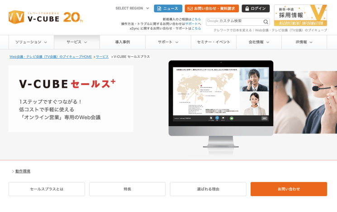Viewport: 337px width, 212px height.
Task: Open the セミナー・イベント menu item
Action: click(214, 42)
